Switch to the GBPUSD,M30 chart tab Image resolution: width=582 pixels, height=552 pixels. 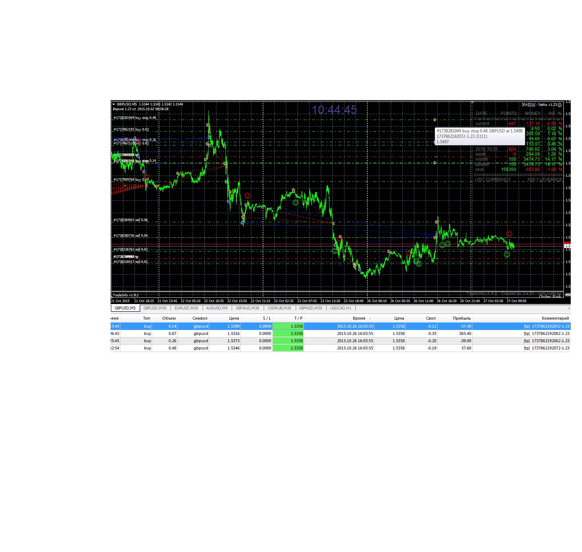point(155,308)
